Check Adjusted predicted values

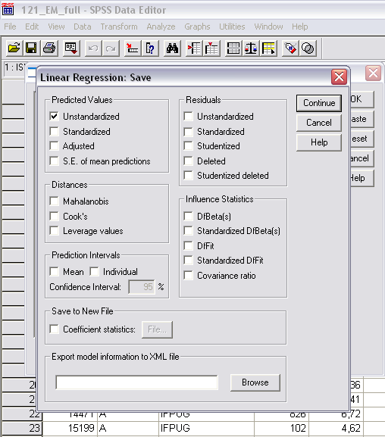pos(54,145)
